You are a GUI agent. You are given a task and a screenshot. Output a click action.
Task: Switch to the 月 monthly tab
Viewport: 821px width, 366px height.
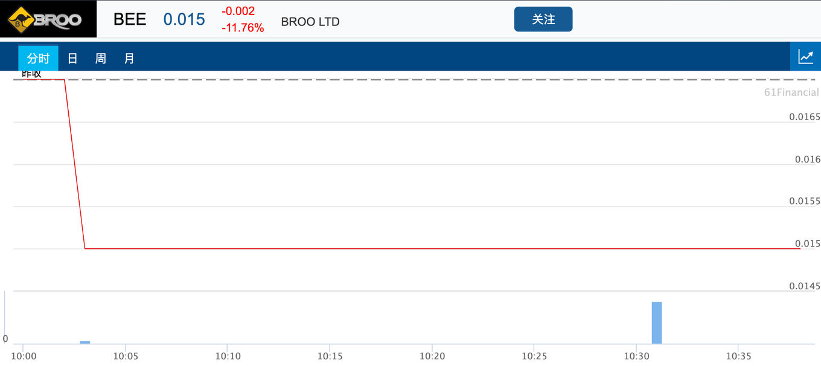point(129,58)
